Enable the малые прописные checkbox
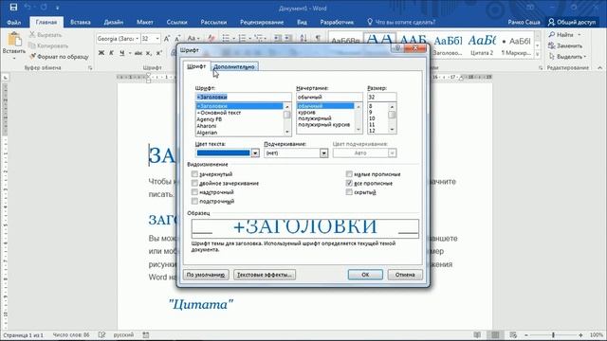 pyautogui.click(x=349, y=174)
